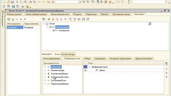Switch to Другие настройки tab
Viewport: 171px width, 96px height.
coord(144,59)
